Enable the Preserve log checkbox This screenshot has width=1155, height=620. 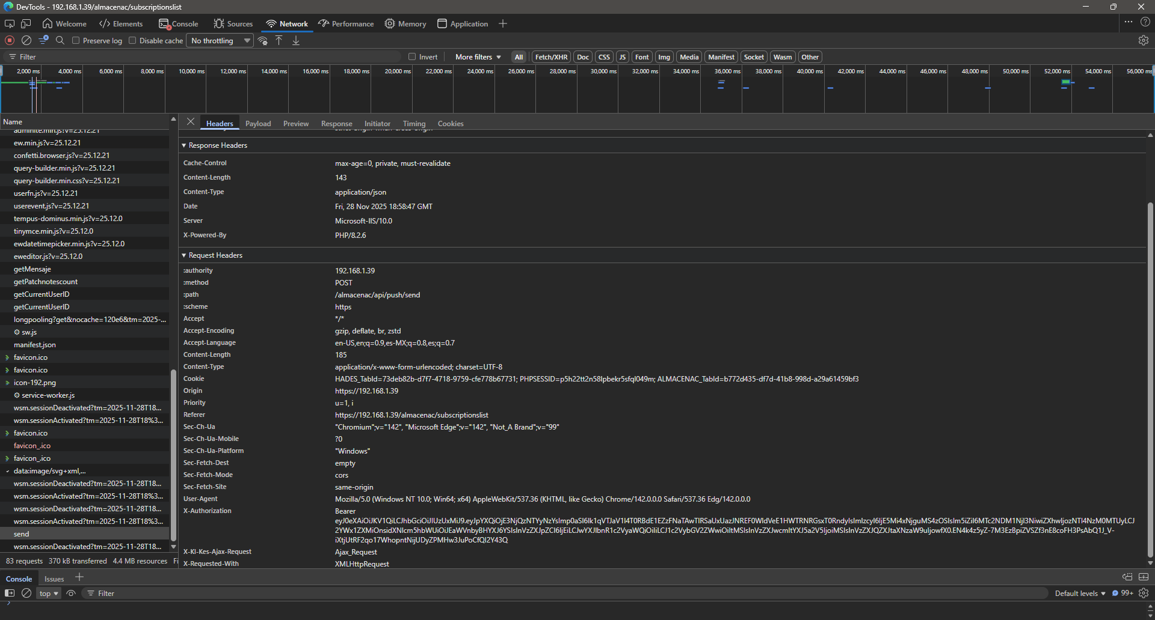pos(76,40)
